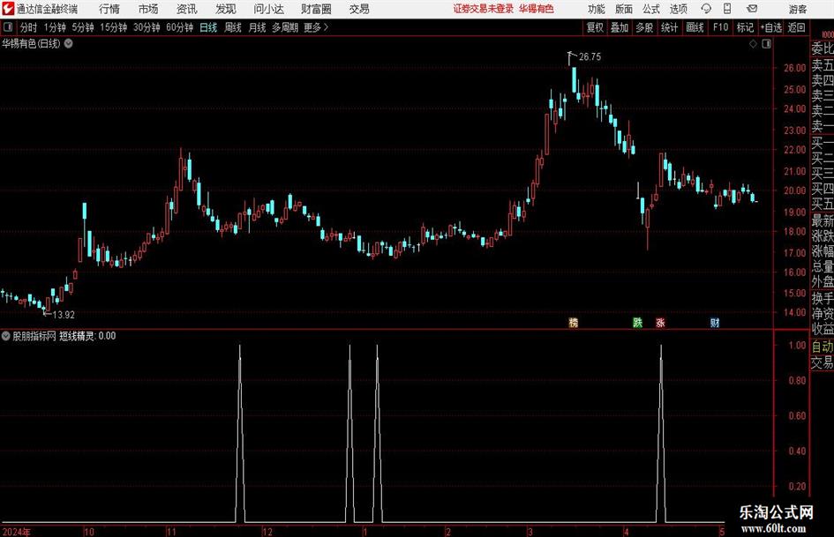Click the 13.92 low price label
The image size is (834, 537).
pyautogui.click(x=64, y=315)
